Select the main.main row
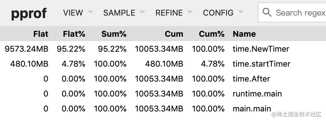The image size is (326, 122). 163,109
